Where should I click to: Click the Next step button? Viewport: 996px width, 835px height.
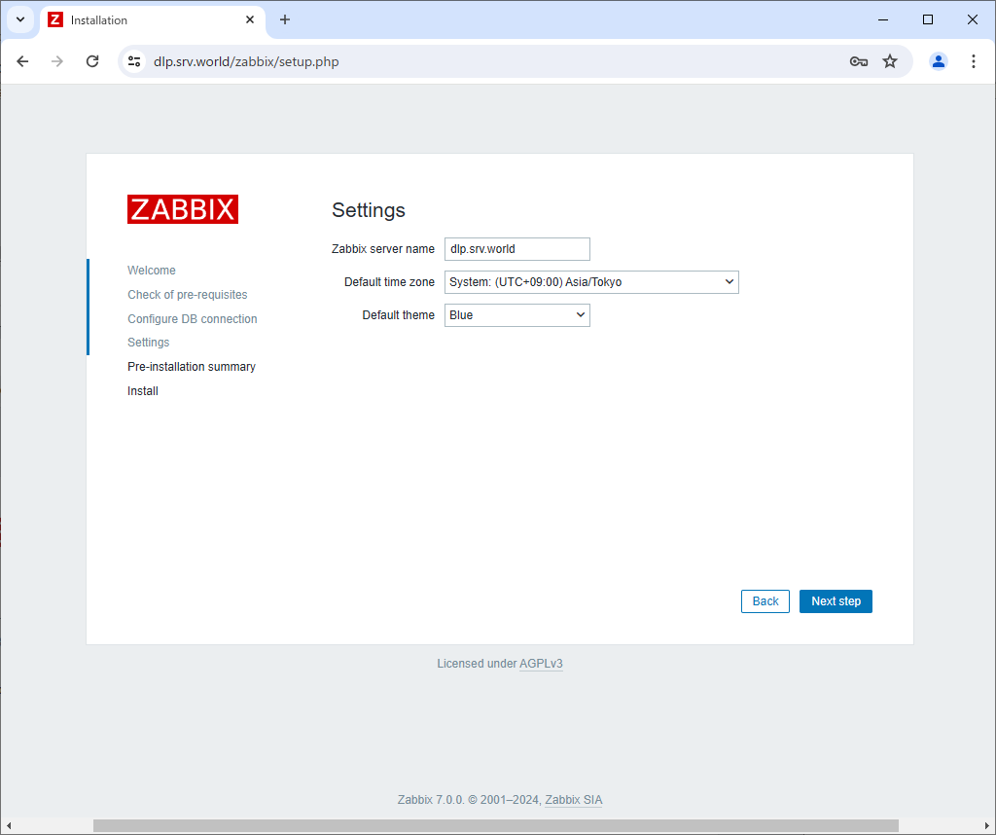point(836,601)
